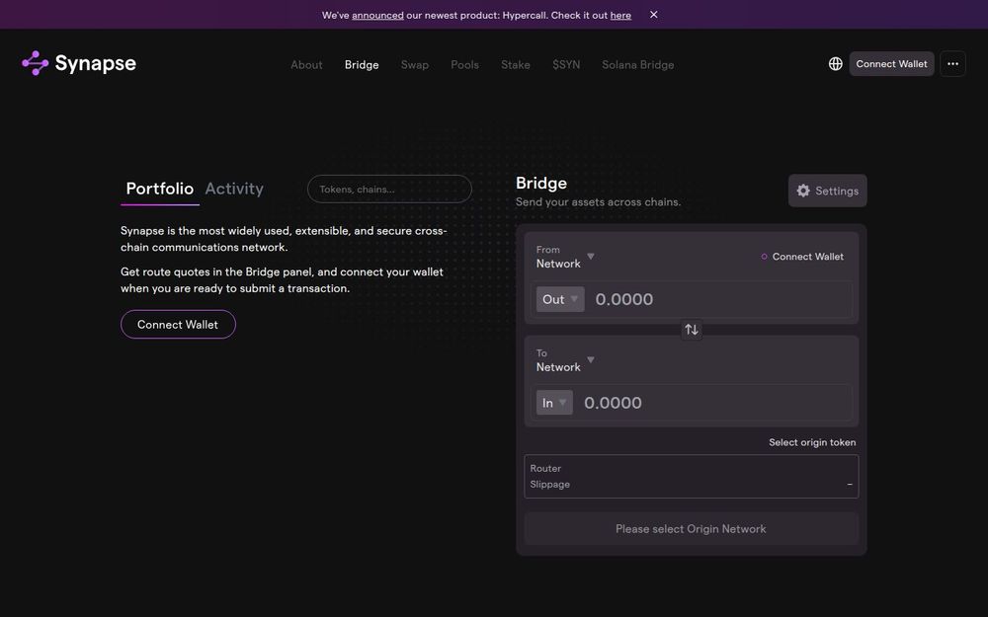The width and height of the screenshot is (988, 617).
Task: Open the Swap page
Action: pyautogui.click(x=415, y=65)
